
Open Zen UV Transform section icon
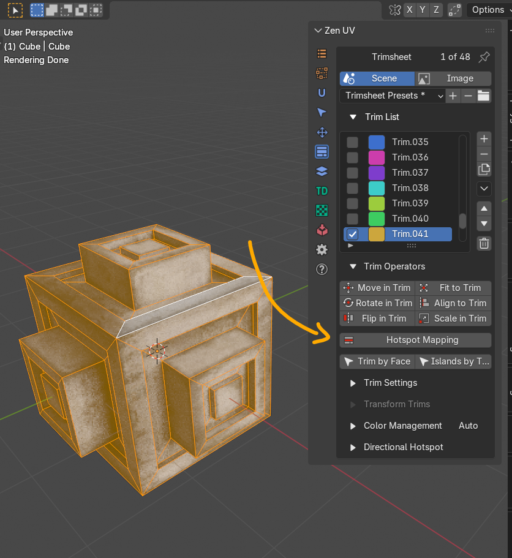pyautogui.click(x=322, y=132)
